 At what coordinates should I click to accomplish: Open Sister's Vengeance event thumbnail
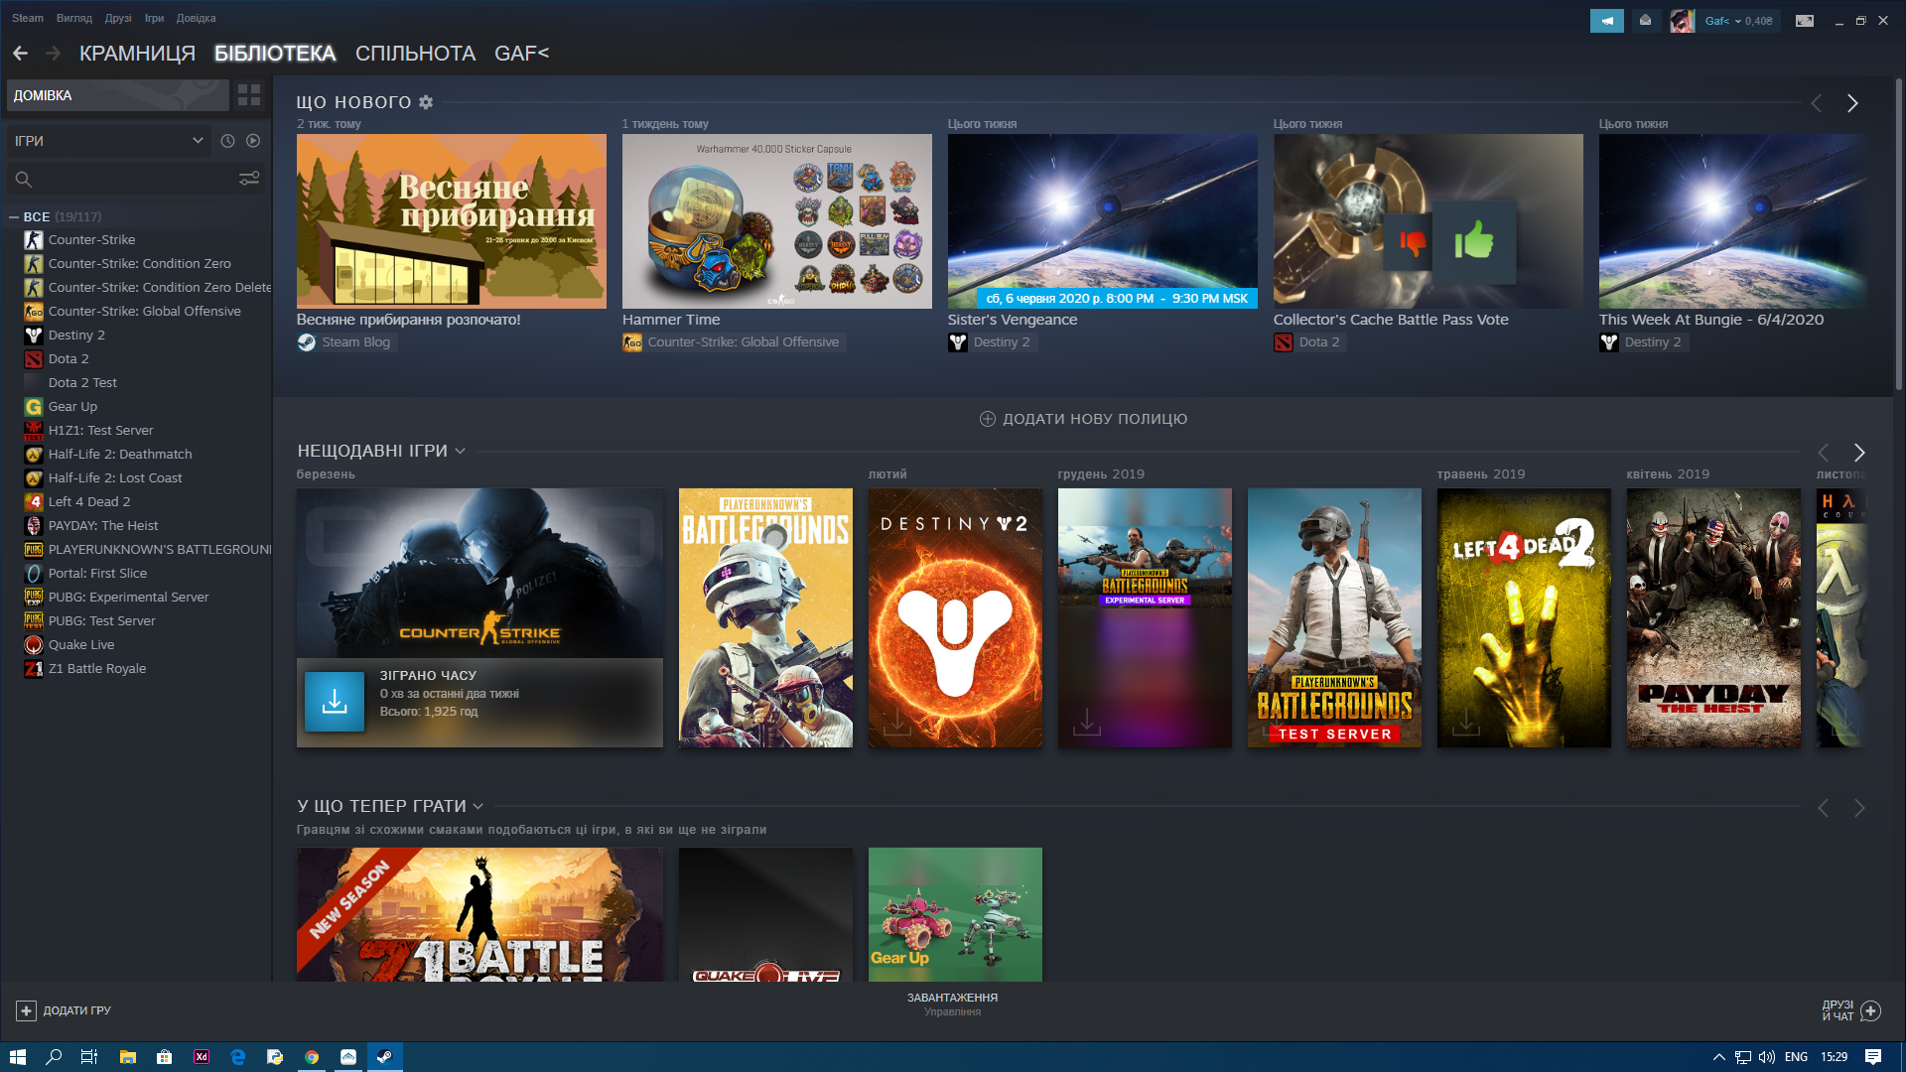(x=1103, y=221)
